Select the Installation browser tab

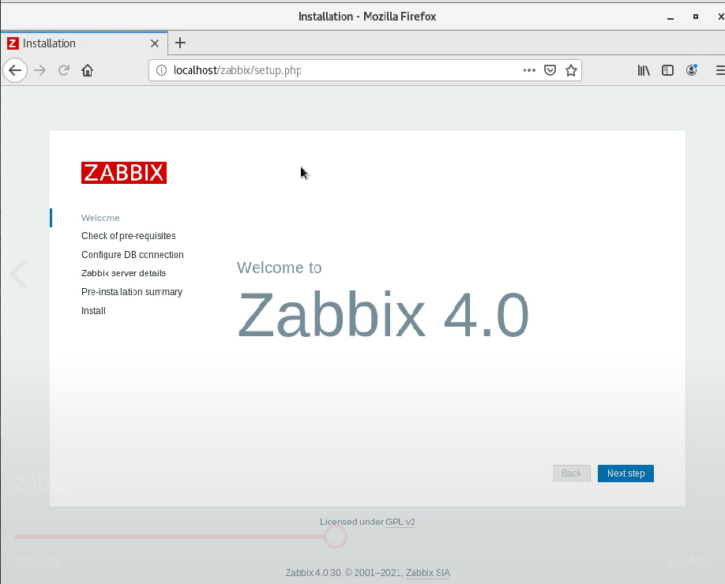point(84,43)
